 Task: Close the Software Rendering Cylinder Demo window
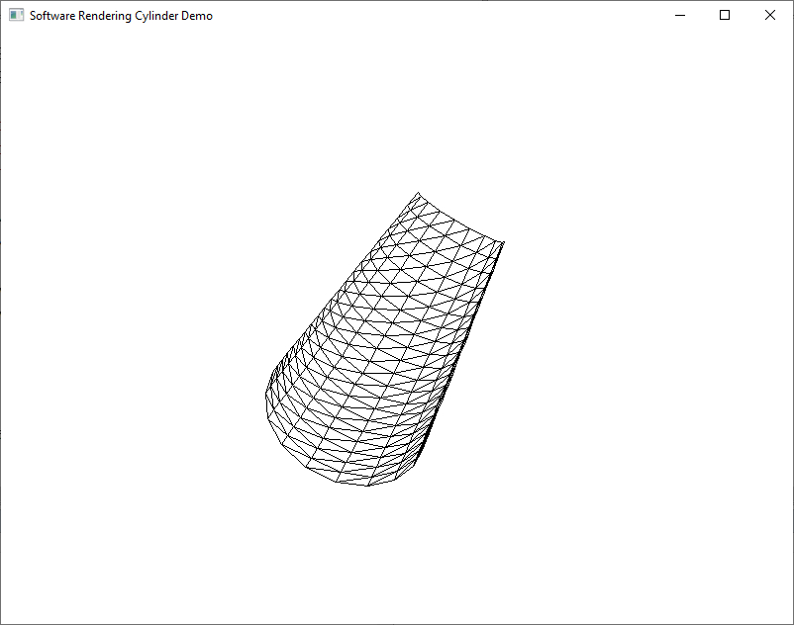tap(769, 15)
